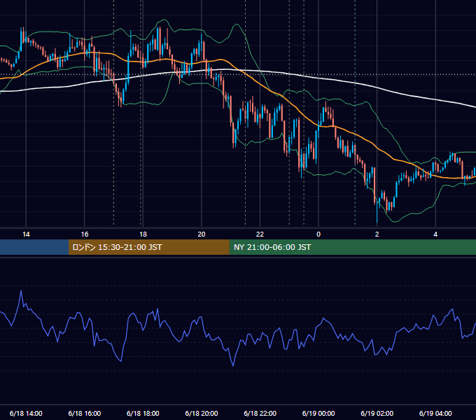Click hour label 16 on price chart axis
Viewport: 476px width, 420px height.
pyautogui.click(x=85, y=234)
